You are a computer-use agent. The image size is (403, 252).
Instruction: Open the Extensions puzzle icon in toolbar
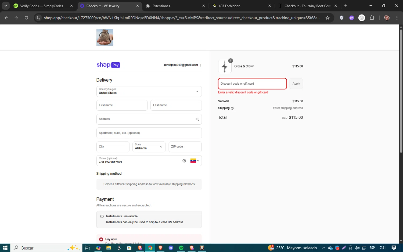coord(372,18)
